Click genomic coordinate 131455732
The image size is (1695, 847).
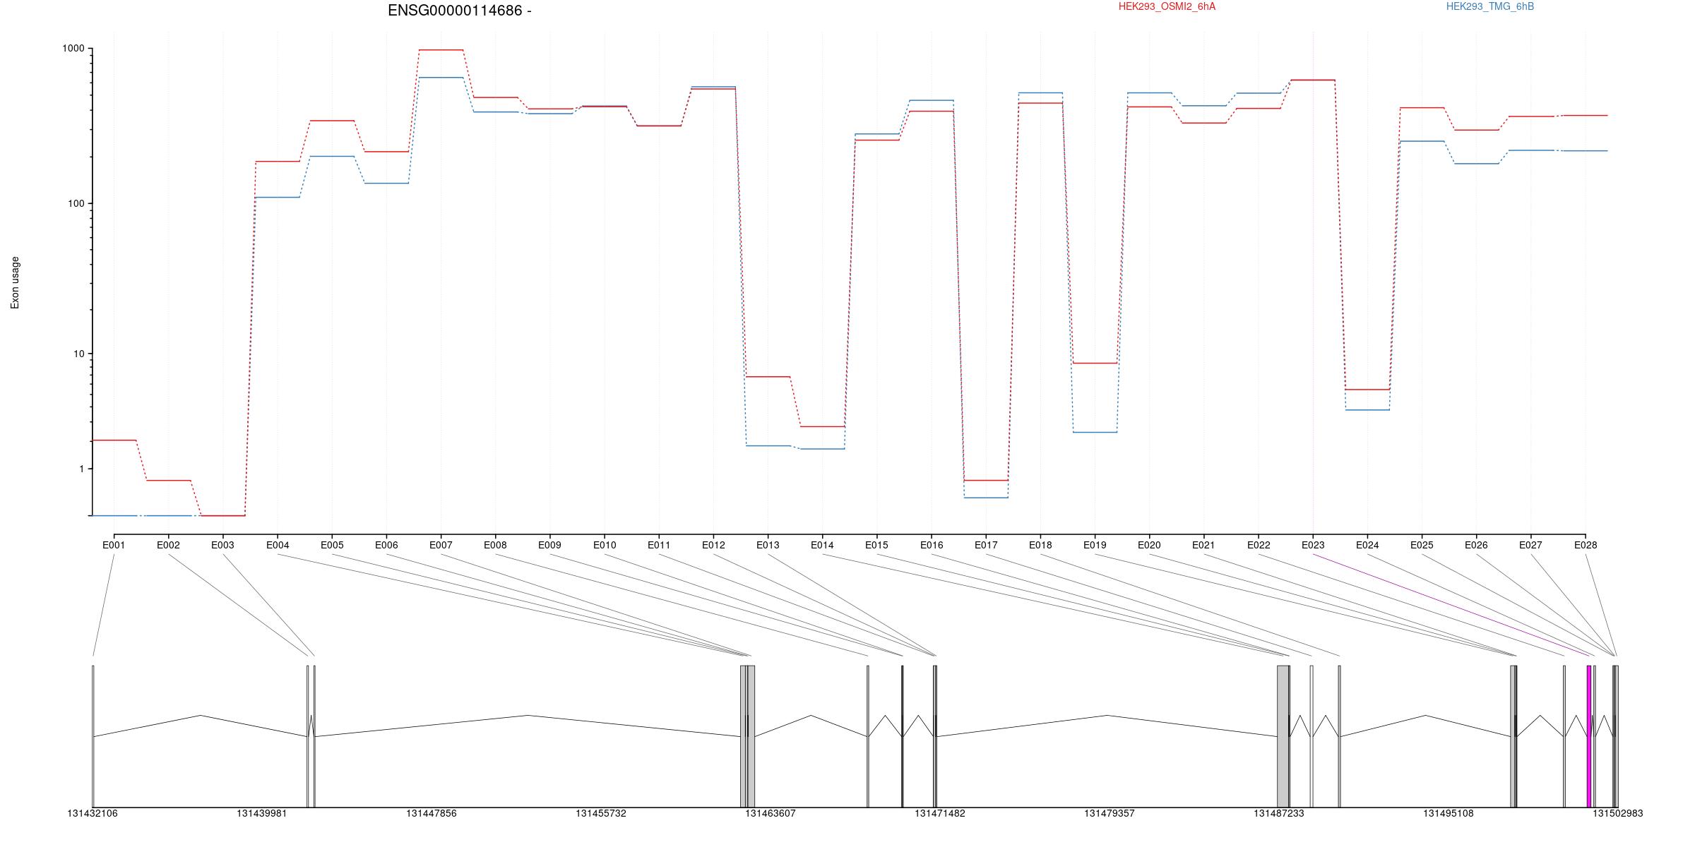(x=601, y=814)
